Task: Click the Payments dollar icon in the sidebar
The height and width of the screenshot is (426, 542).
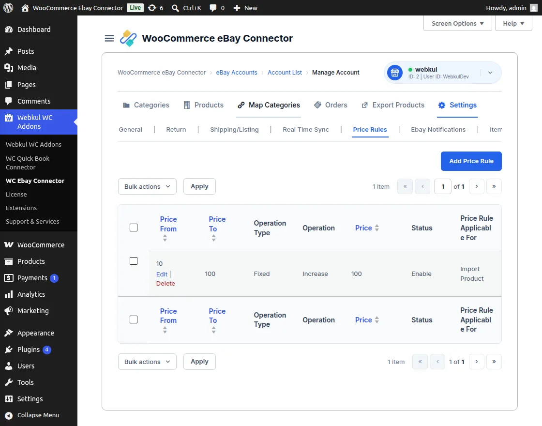Action: click(x=9, y=278)
